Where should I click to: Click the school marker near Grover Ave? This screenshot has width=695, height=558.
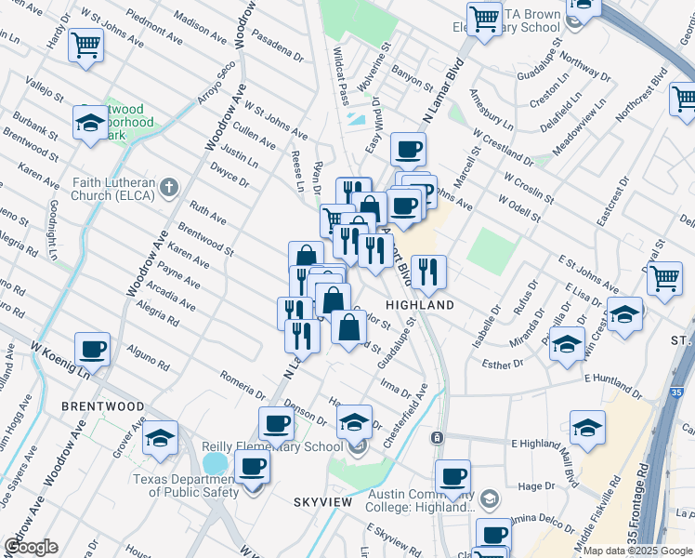160,437
